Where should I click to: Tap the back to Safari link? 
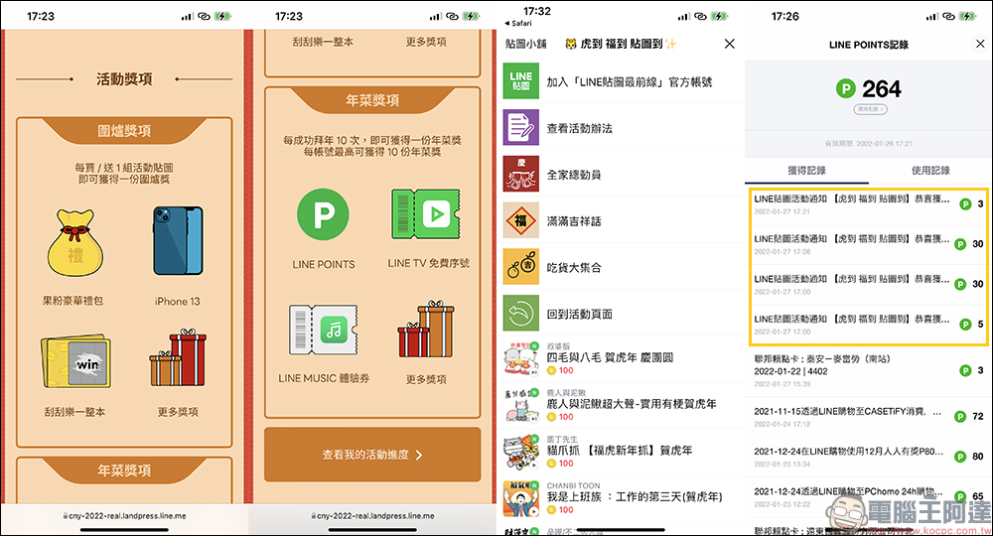point(518,24)
